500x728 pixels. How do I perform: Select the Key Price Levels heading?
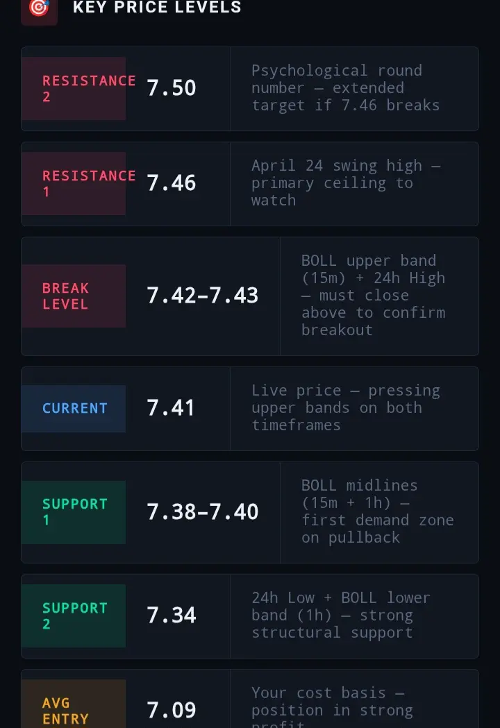click(x=157, y=8)
